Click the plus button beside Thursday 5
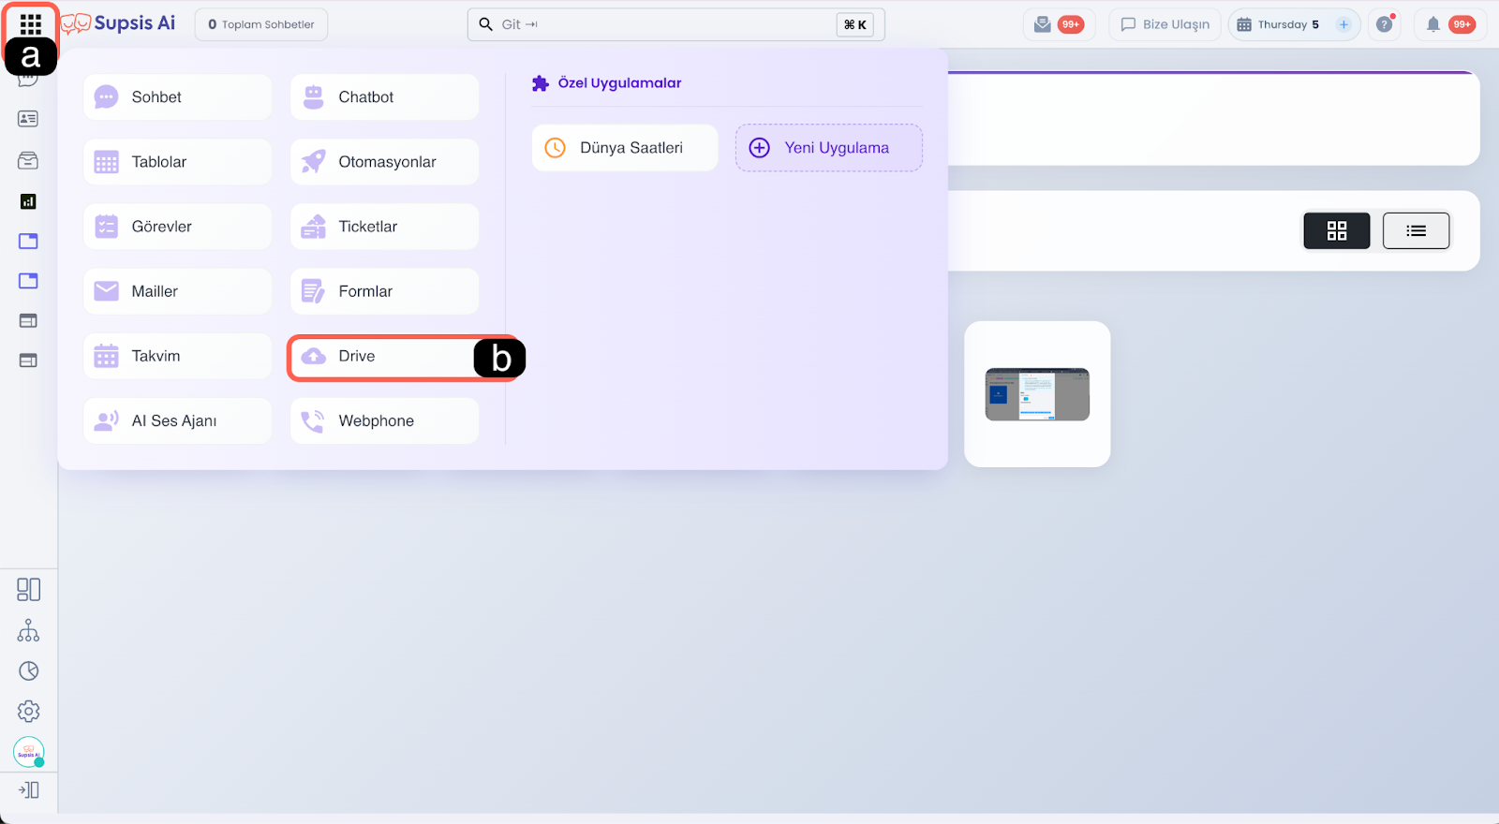The height and width of the screenshot is (824, 1499). 1343,24
